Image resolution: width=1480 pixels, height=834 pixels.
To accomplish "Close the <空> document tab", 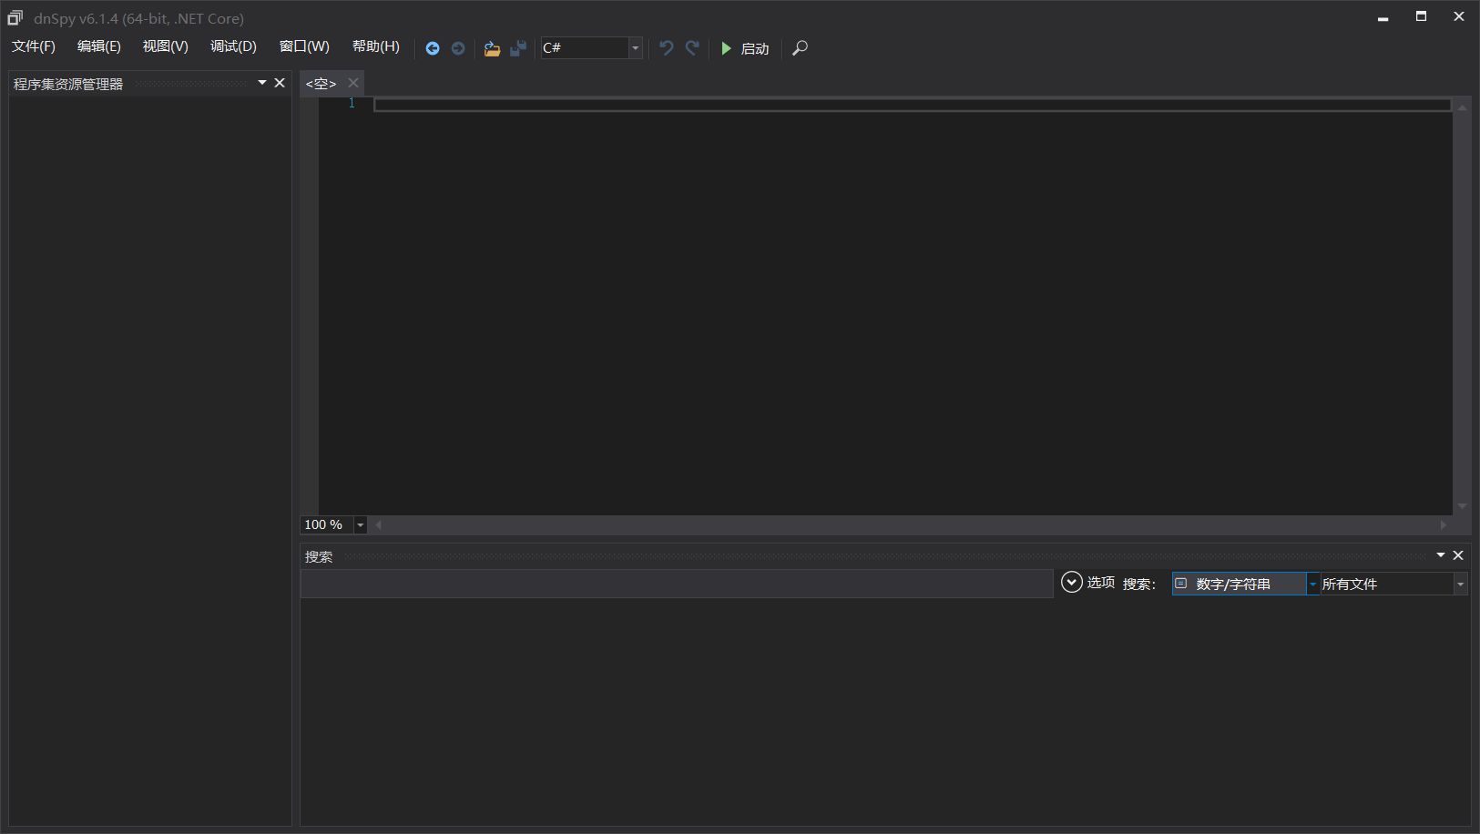I will (353, 83).
